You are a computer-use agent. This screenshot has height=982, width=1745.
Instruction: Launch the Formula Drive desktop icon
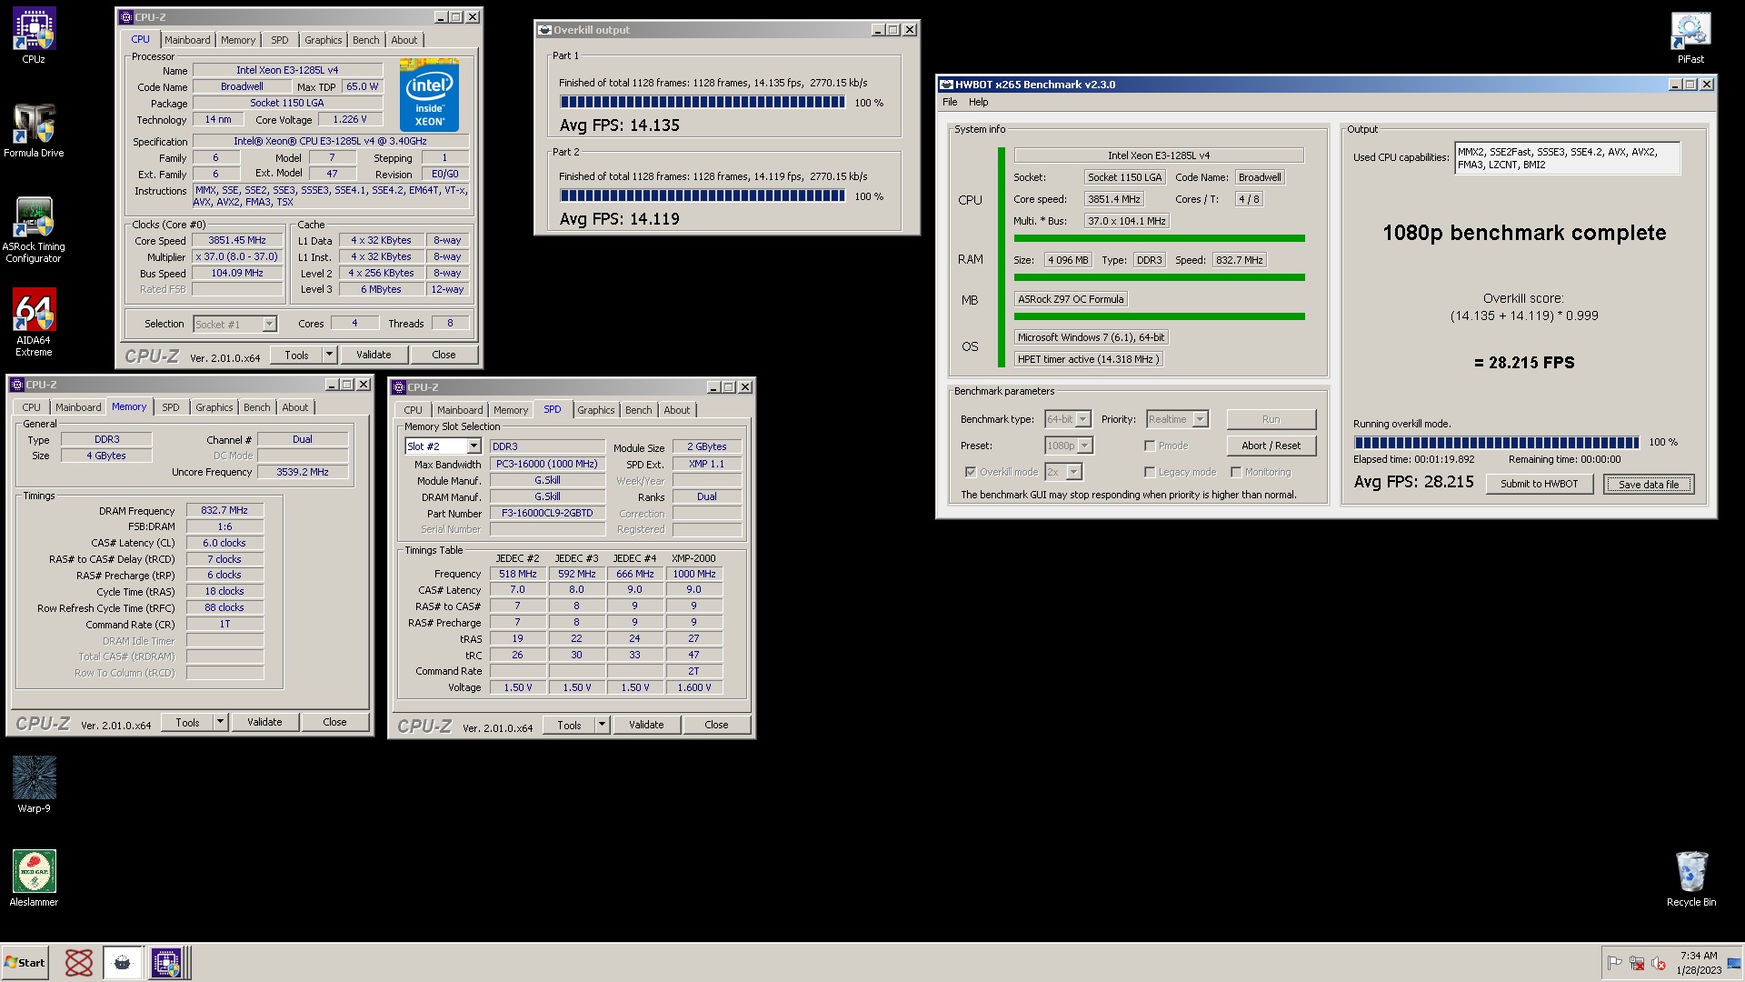(x=34, y=130)
